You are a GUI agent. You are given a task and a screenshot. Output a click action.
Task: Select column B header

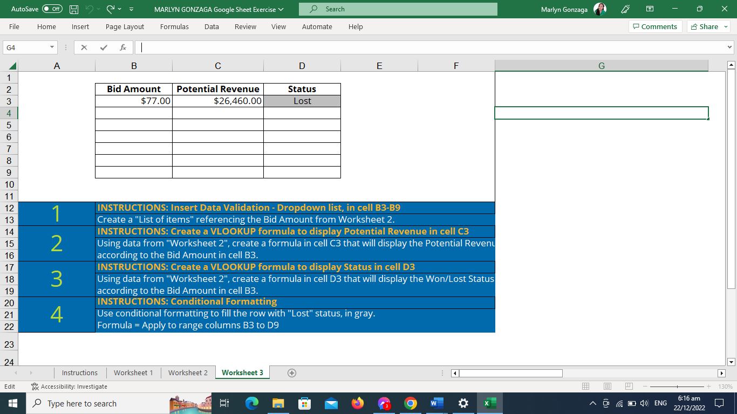click(x=134, y=66)
